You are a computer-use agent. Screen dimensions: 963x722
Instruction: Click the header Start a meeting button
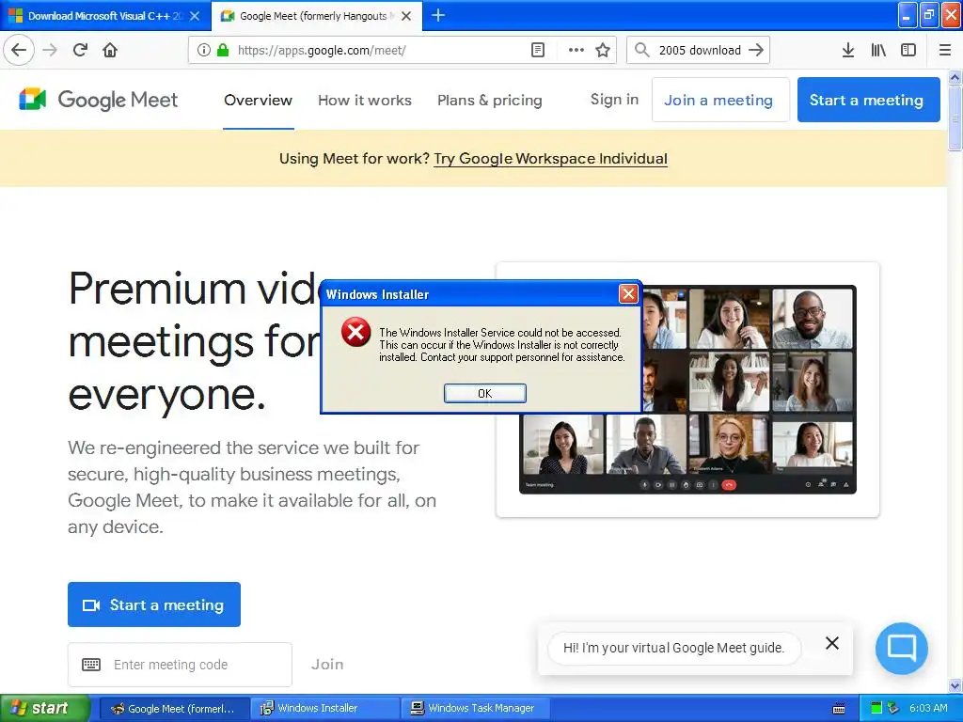[868, 100]
